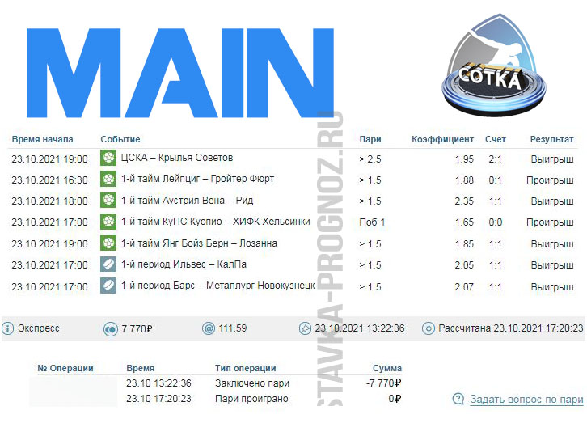Click the football icon beside ЦСКА – Крылья Советов

(x=108, y=158)
